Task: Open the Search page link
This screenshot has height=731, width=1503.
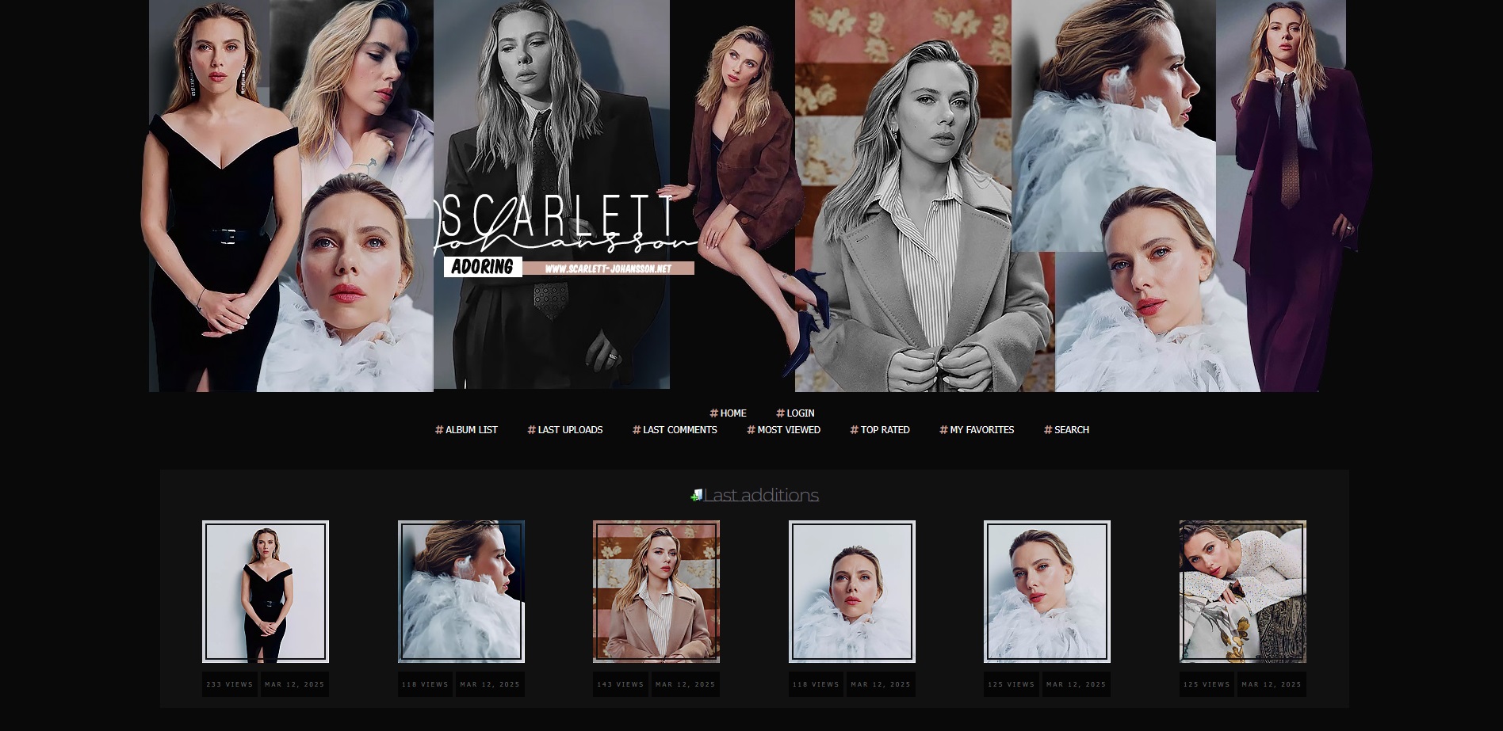Action: coord(1066,430)
